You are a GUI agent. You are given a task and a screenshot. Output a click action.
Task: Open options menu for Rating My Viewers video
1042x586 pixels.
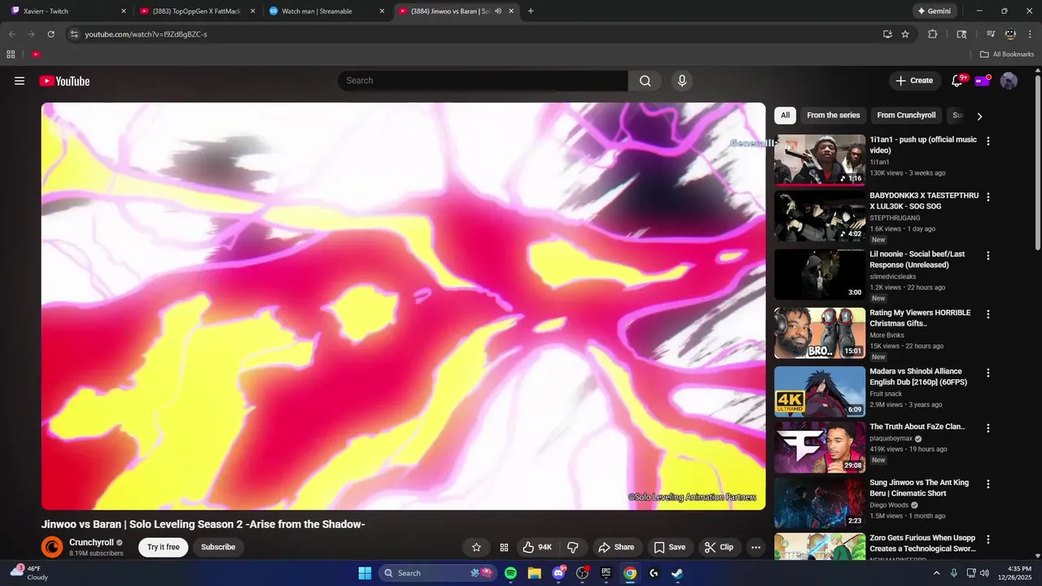click(x=988, y=314)
